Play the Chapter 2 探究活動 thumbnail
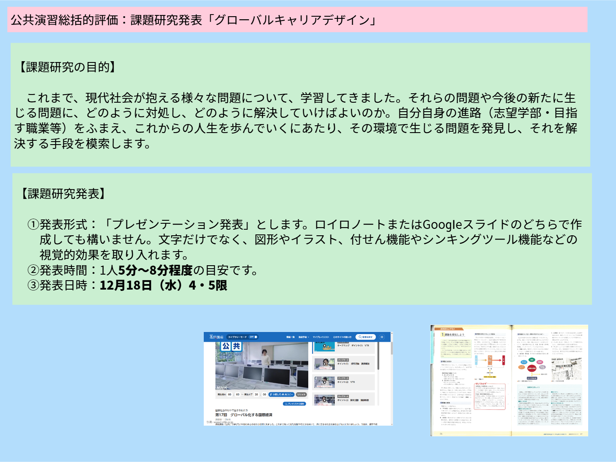616x462 pixels. pos(324,364)
